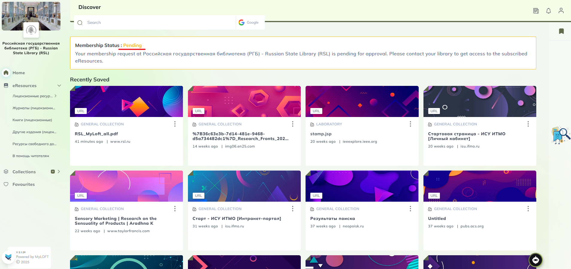Click the Pending membership status text
The image size is (571, 269).
pyautogui.click(x=132, y=45)
